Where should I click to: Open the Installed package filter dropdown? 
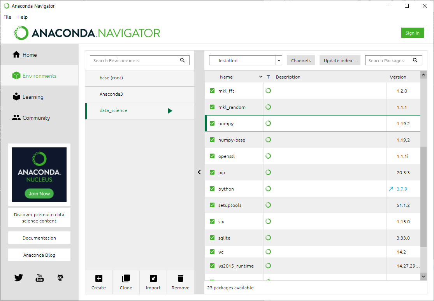pos(246,60)
